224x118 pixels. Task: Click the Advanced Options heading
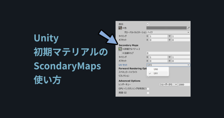click(x=129, y=81)
